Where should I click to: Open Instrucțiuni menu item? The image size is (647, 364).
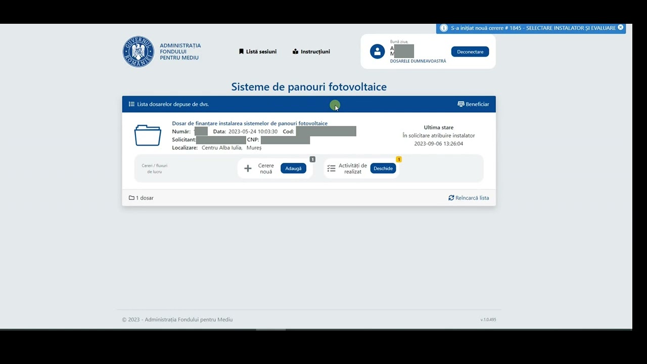pyautogui.click(x=311, y=52)
